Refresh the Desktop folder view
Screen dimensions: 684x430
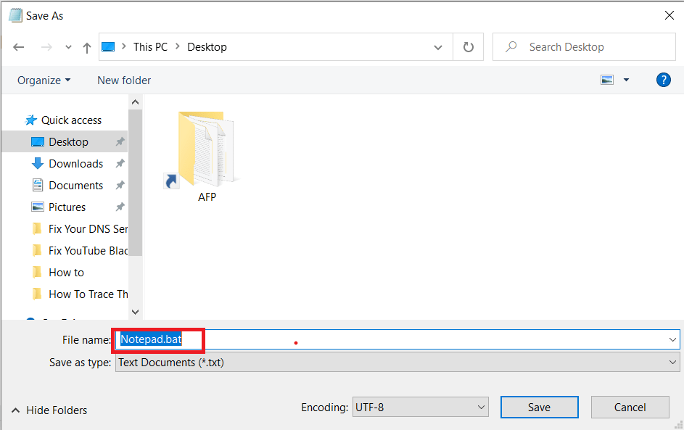(x=469, y=46)
